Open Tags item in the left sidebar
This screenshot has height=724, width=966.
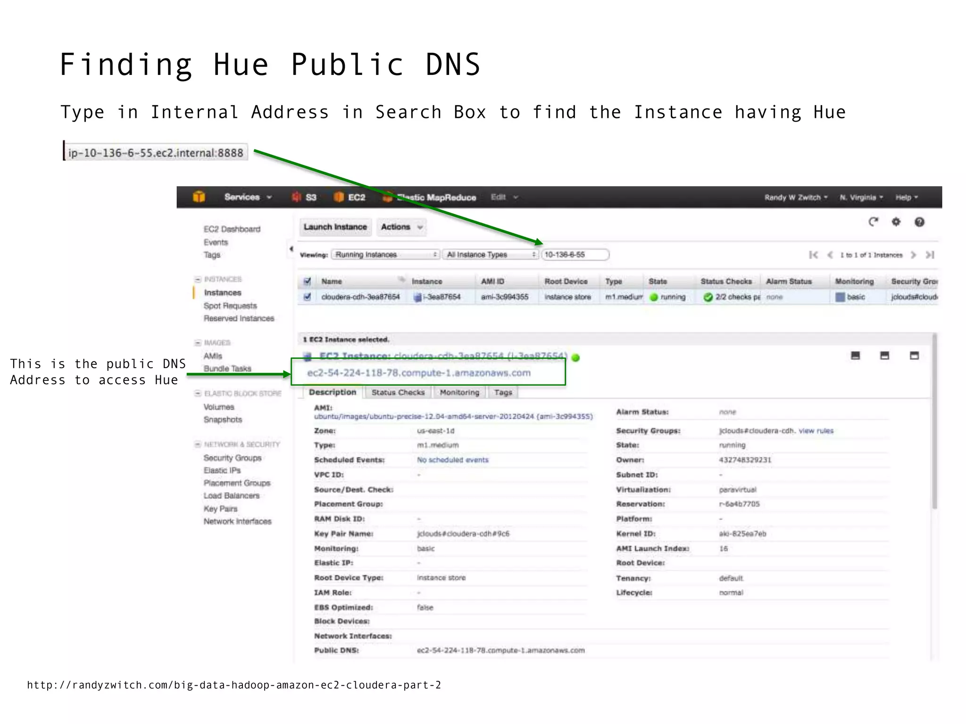212,255
